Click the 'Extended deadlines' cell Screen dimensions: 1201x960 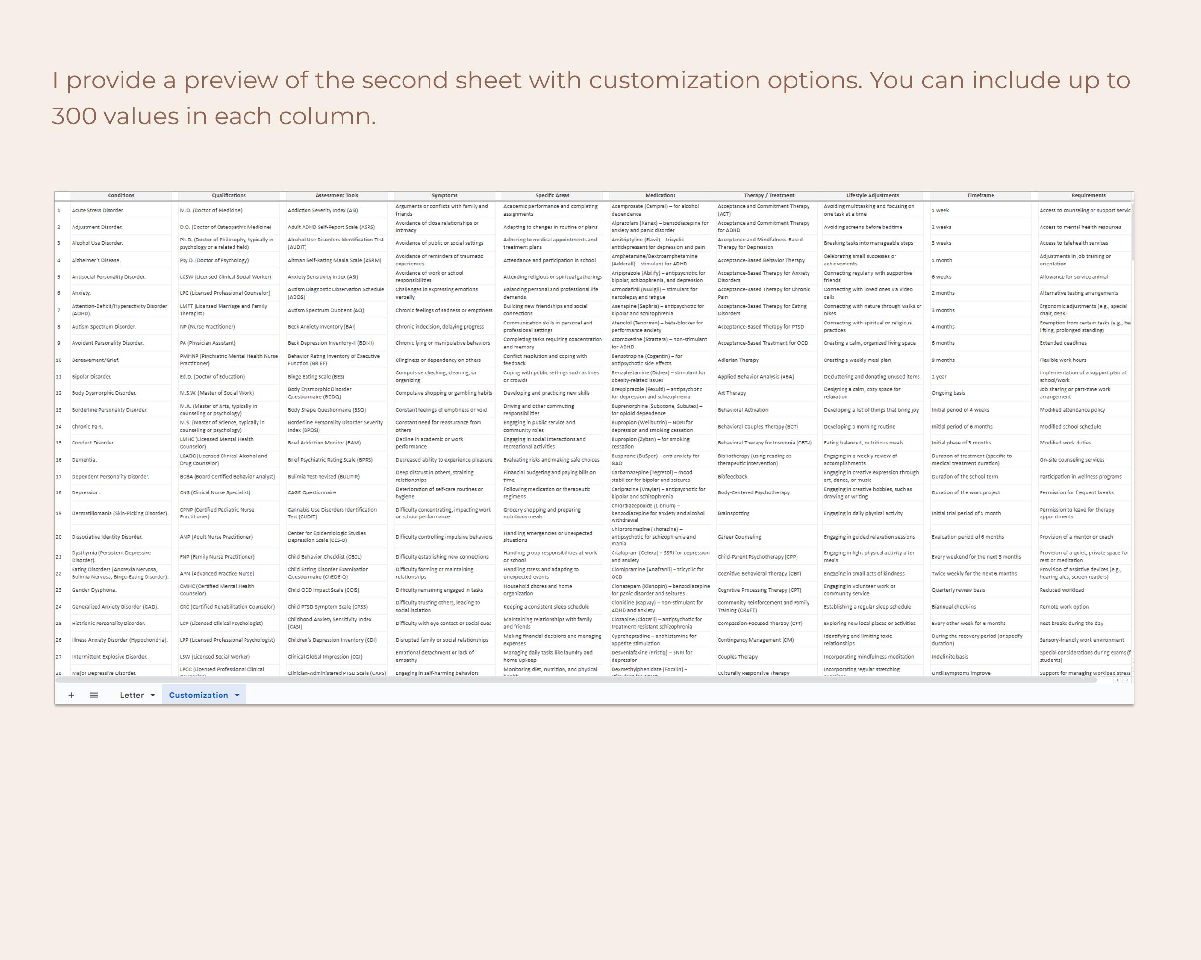[x=1085, y=343]
